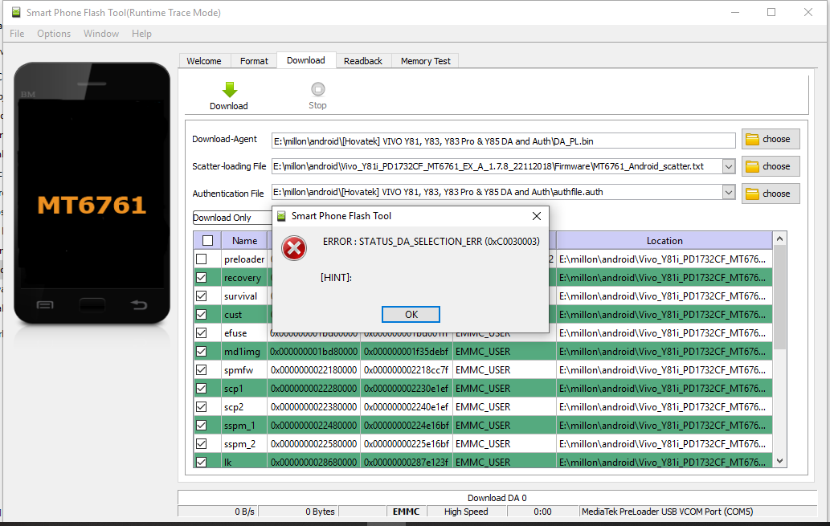Image resolution: width=830 pixels, height=526 pixels.
Task: Click the Scatter-loading File path field
Action: (497, 167)
